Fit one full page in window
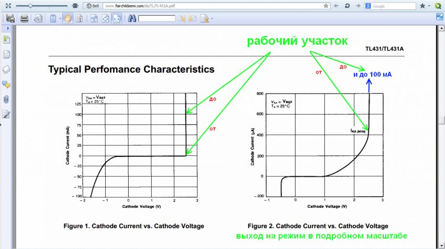 [x=105, y=19]
